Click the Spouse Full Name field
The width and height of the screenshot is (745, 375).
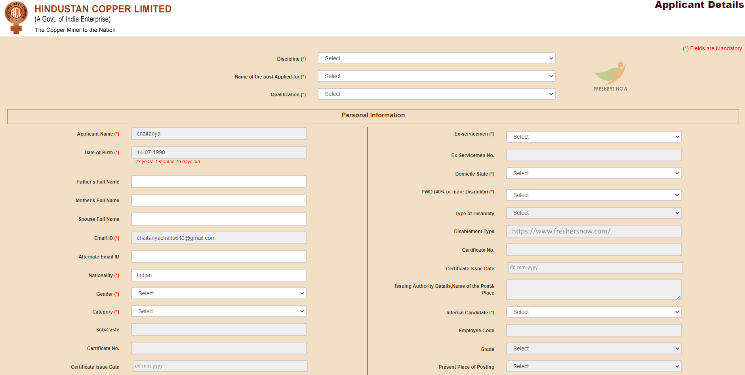tap(219, 219)
